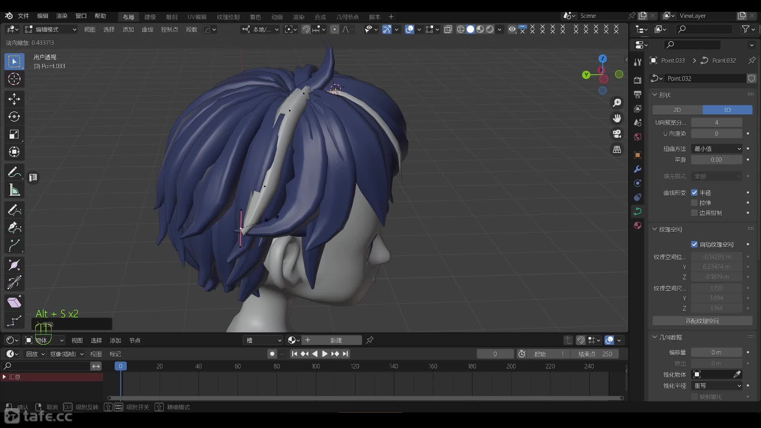
Task: Collapse the 纹理空间 panel
Action: [655, 229]
